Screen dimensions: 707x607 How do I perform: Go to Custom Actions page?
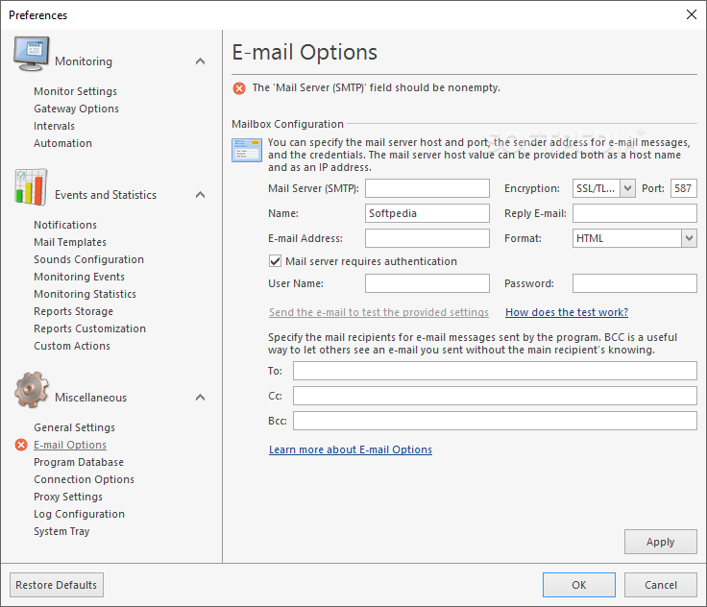(x=72, y=346)
